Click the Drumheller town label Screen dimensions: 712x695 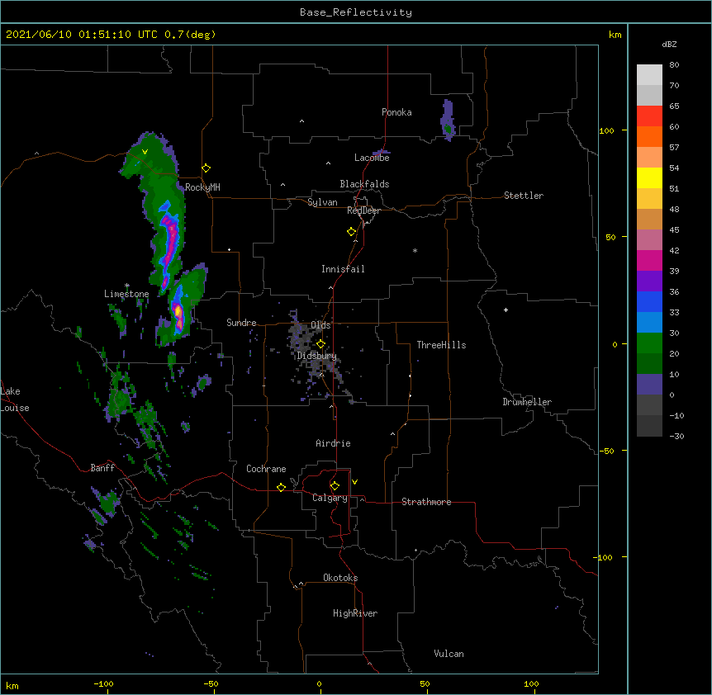[527, 402]
